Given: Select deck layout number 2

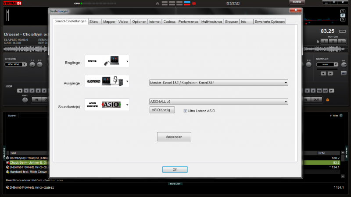Looking at the screenshot, I should (343, 15).
